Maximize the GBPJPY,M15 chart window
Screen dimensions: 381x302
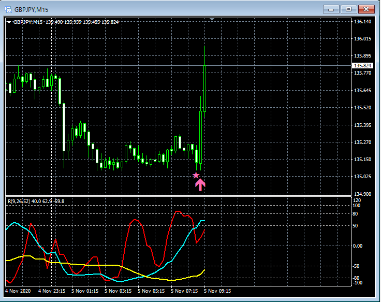coord(348,9)
